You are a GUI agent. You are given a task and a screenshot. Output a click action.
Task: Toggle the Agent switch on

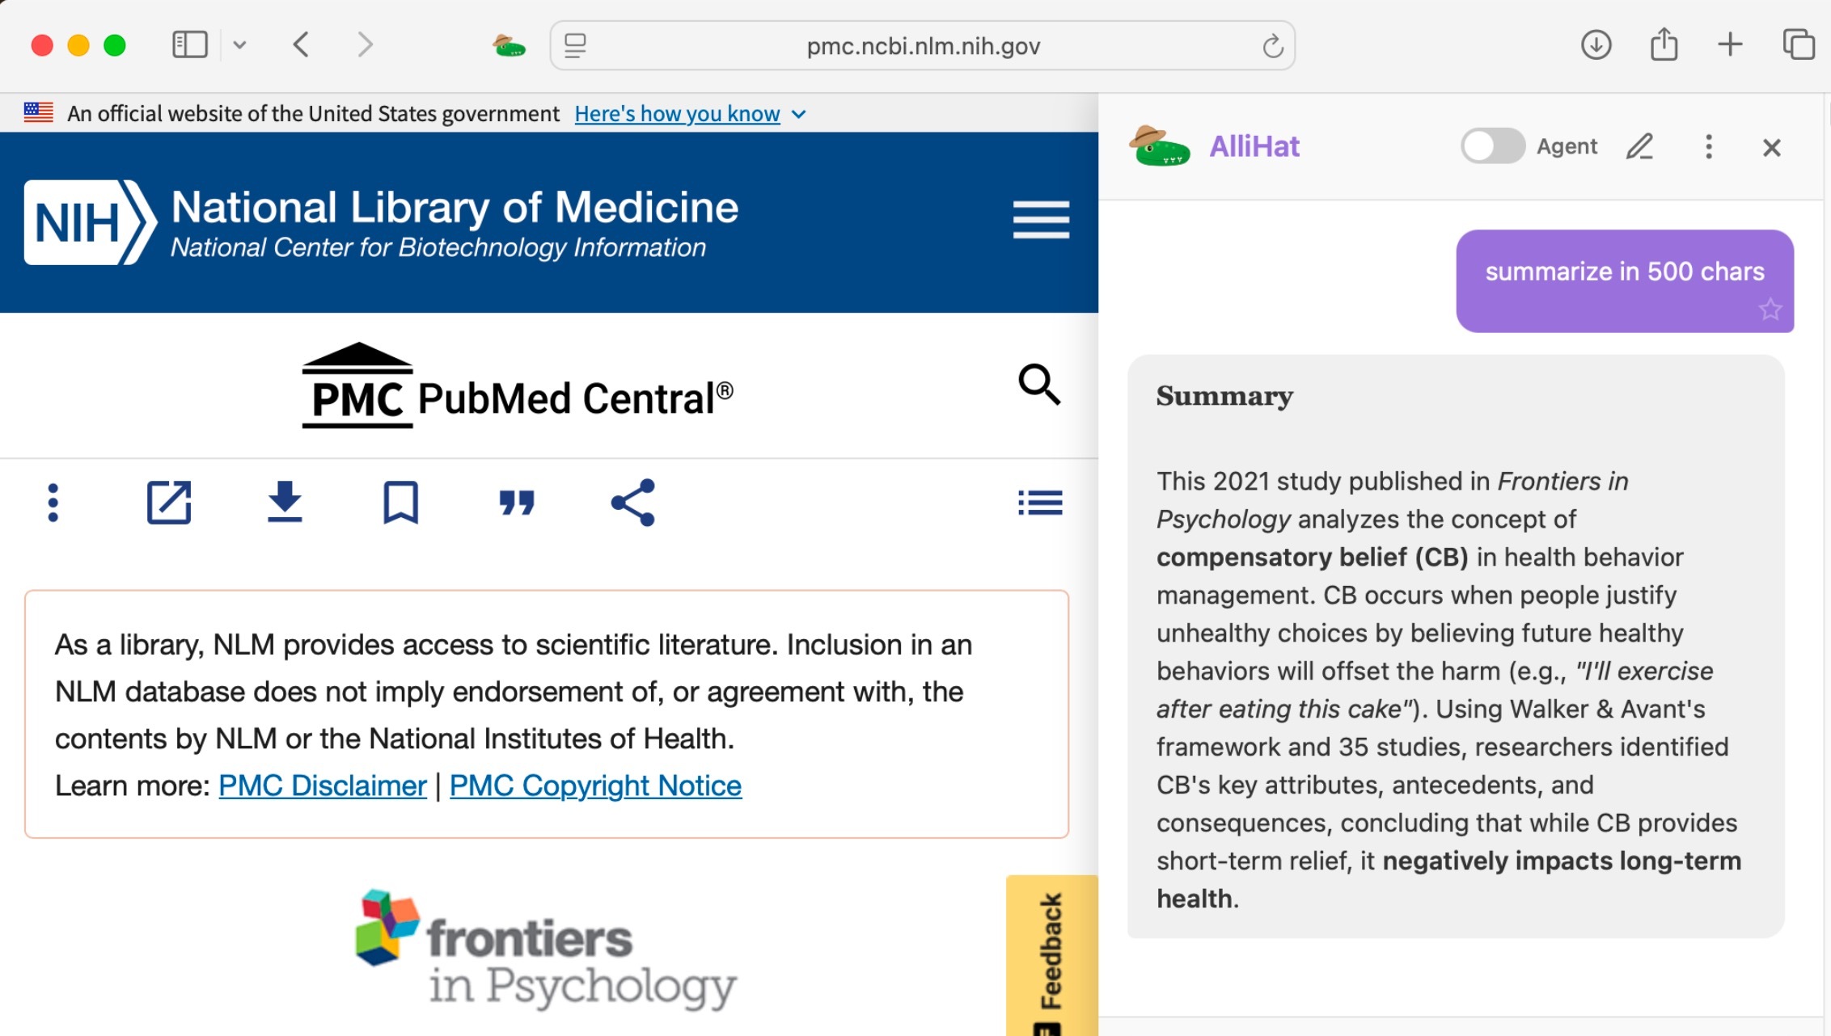(x=1492, y=146)
